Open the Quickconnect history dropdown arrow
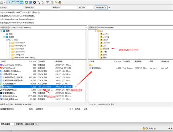This screenshot has width=173, height=132. pos(109,8)
